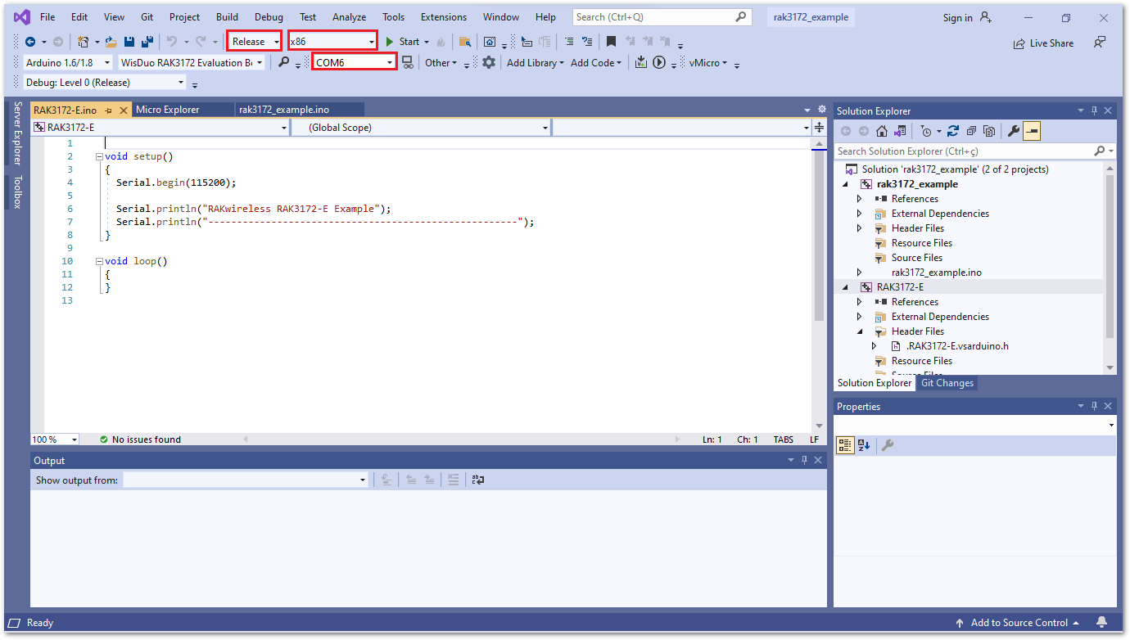The width and height of the screenshot is (1130, 640).
Task: Open the Build menu
Action: pyautogui.click(x=228, y=17)
